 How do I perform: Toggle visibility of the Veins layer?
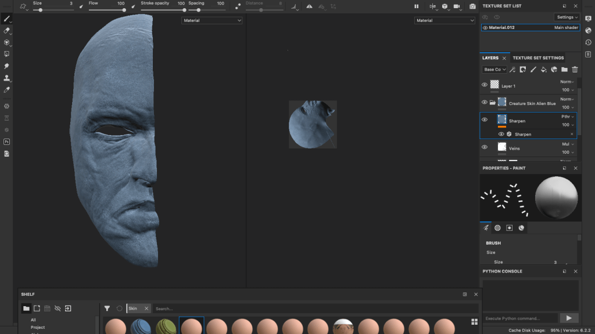click(485, 147)
